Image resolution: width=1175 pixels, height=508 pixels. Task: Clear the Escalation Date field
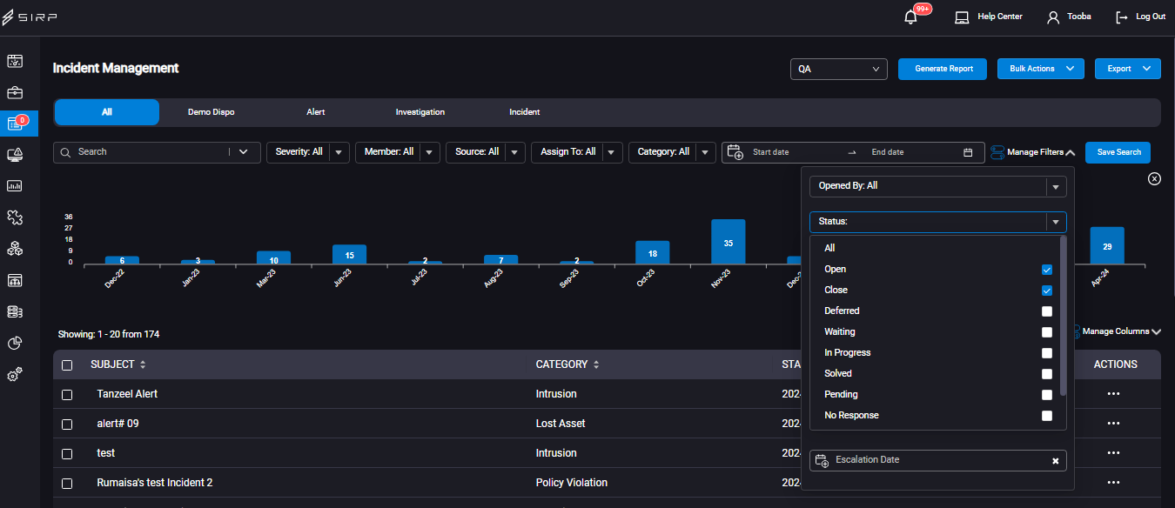(1056, 461)
